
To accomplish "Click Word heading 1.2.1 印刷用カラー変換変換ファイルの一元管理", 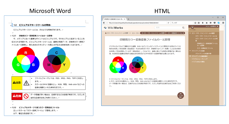I will pyautogui.click(x=32, y=36).
